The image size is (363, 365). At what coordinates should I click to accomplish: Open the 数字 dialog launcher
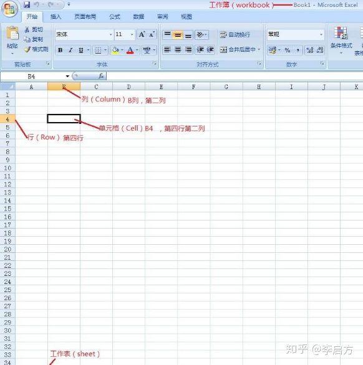point(322,63)
